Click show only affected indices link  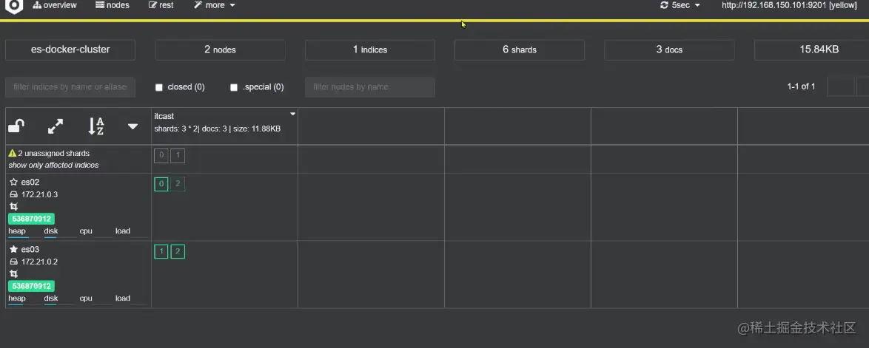(54, 165)
